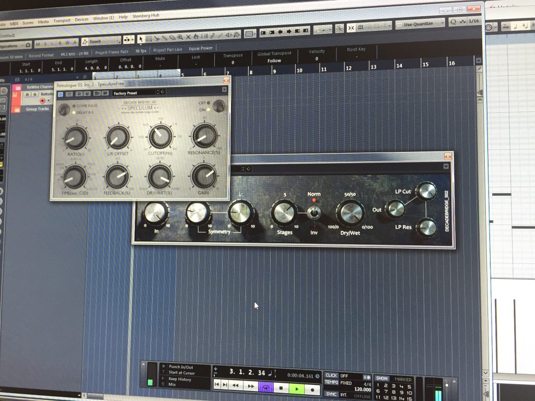Viewport: 535px width, 401px height.
Task: Click the Iterative Quantize Q icon
Action: pyautogui.click(x=453, y=22)
